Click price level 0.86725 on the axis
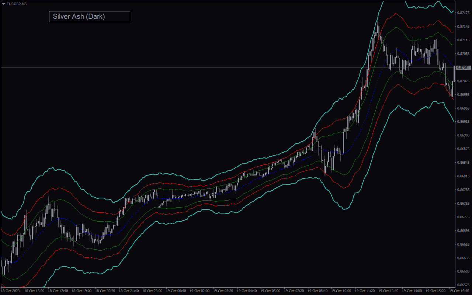472x295 pixels. click(463, 217)
